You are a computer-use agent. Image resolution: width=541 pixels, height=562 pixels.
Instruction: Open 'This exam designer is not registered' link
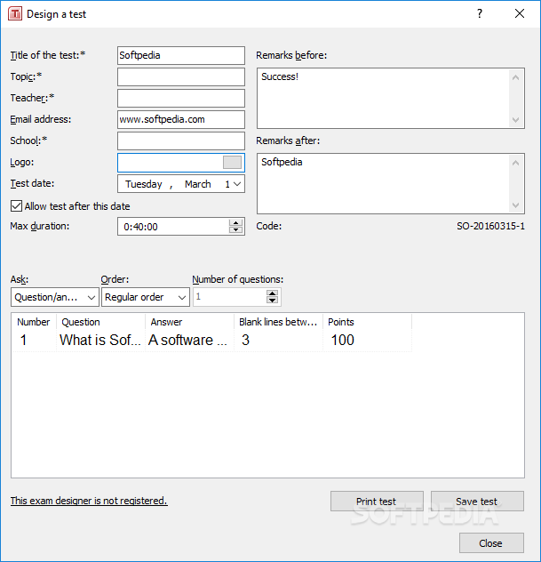89,501
